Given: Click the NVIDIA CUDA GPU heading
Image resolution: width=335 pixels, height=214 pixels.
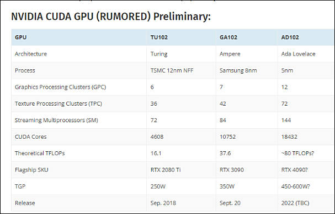Looking at the screenshot, I should [111, 17].
